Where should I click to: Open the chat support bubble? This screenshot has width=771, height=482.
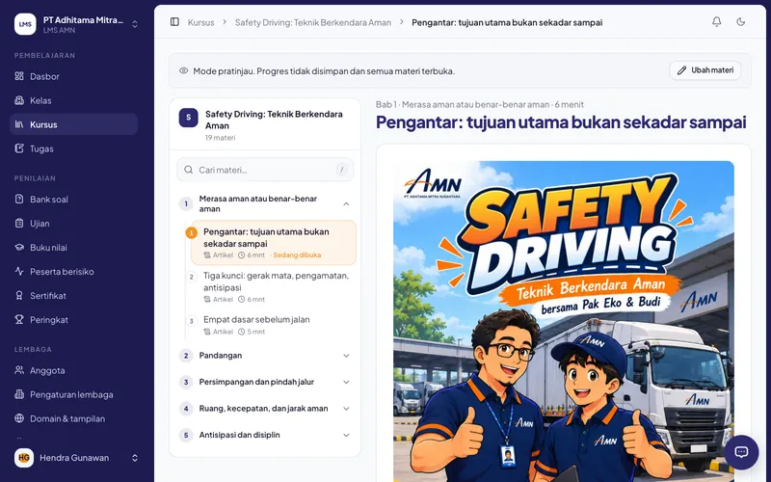pyautogui.click(x=741, y=452)
